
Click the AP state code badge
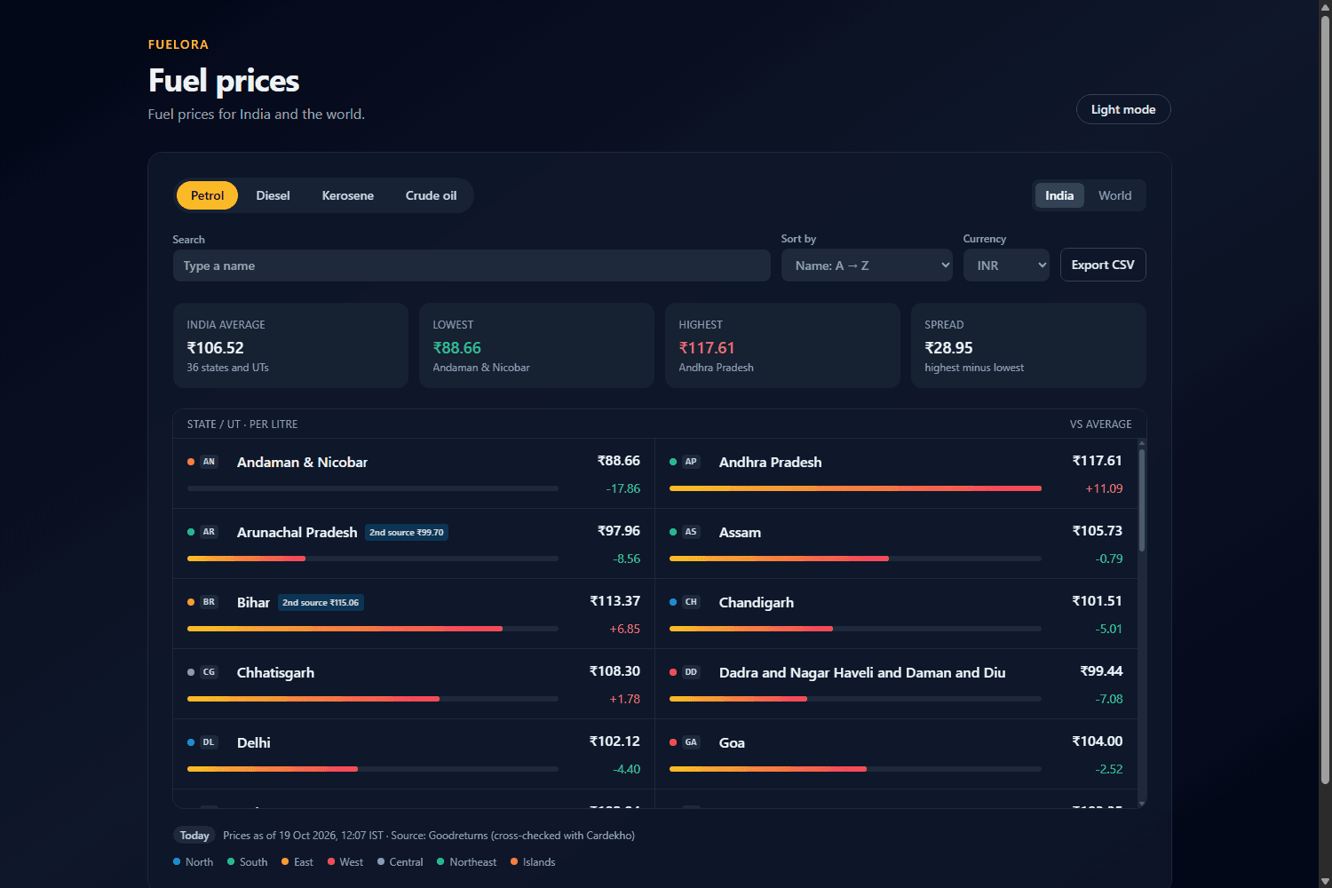pyautogui.click(x=691, y=462)
